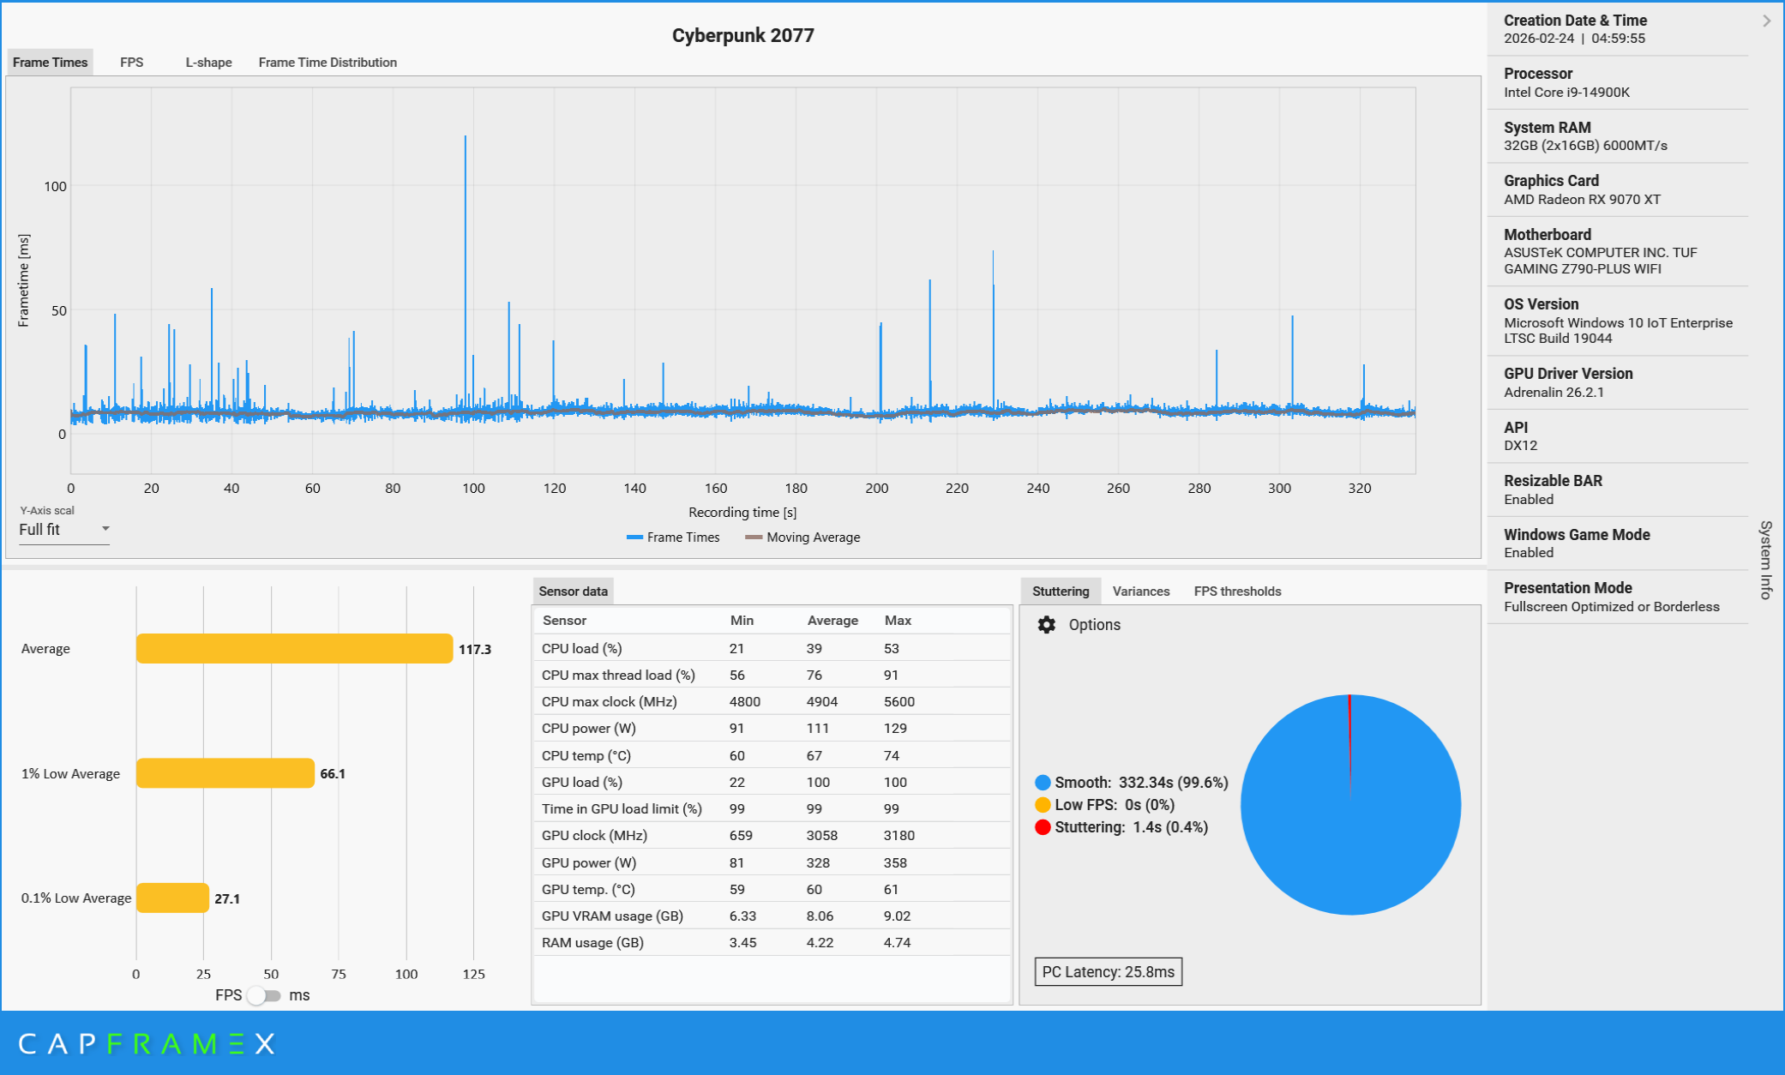Click the PC Latency 25.8ms box
This screenshot has width=1785, height=1075.
pos(1108,971)
